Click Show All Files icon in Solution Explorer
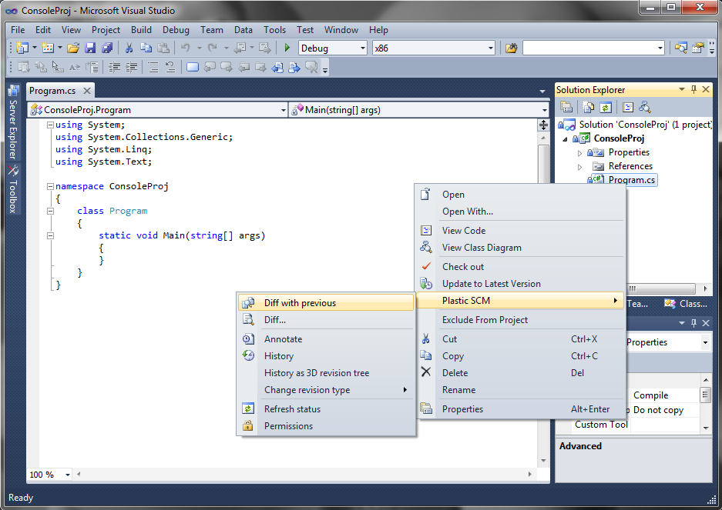Screen dimensions: 722x510 [588, 107]
